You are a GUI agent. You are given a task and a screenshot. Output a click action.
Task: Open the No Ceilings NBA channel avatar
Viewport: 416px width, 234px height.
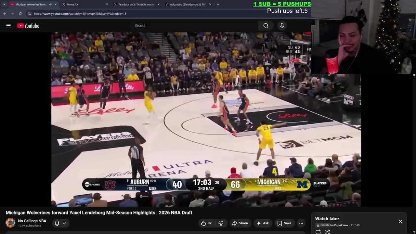10,223
